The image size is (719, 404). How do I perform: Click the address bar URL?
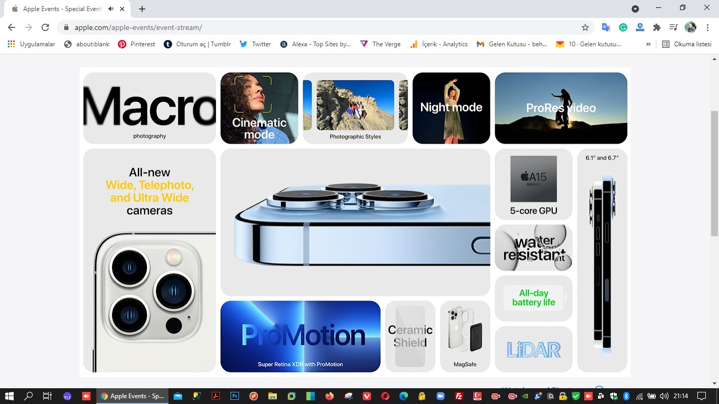click(x=138, y=27)
